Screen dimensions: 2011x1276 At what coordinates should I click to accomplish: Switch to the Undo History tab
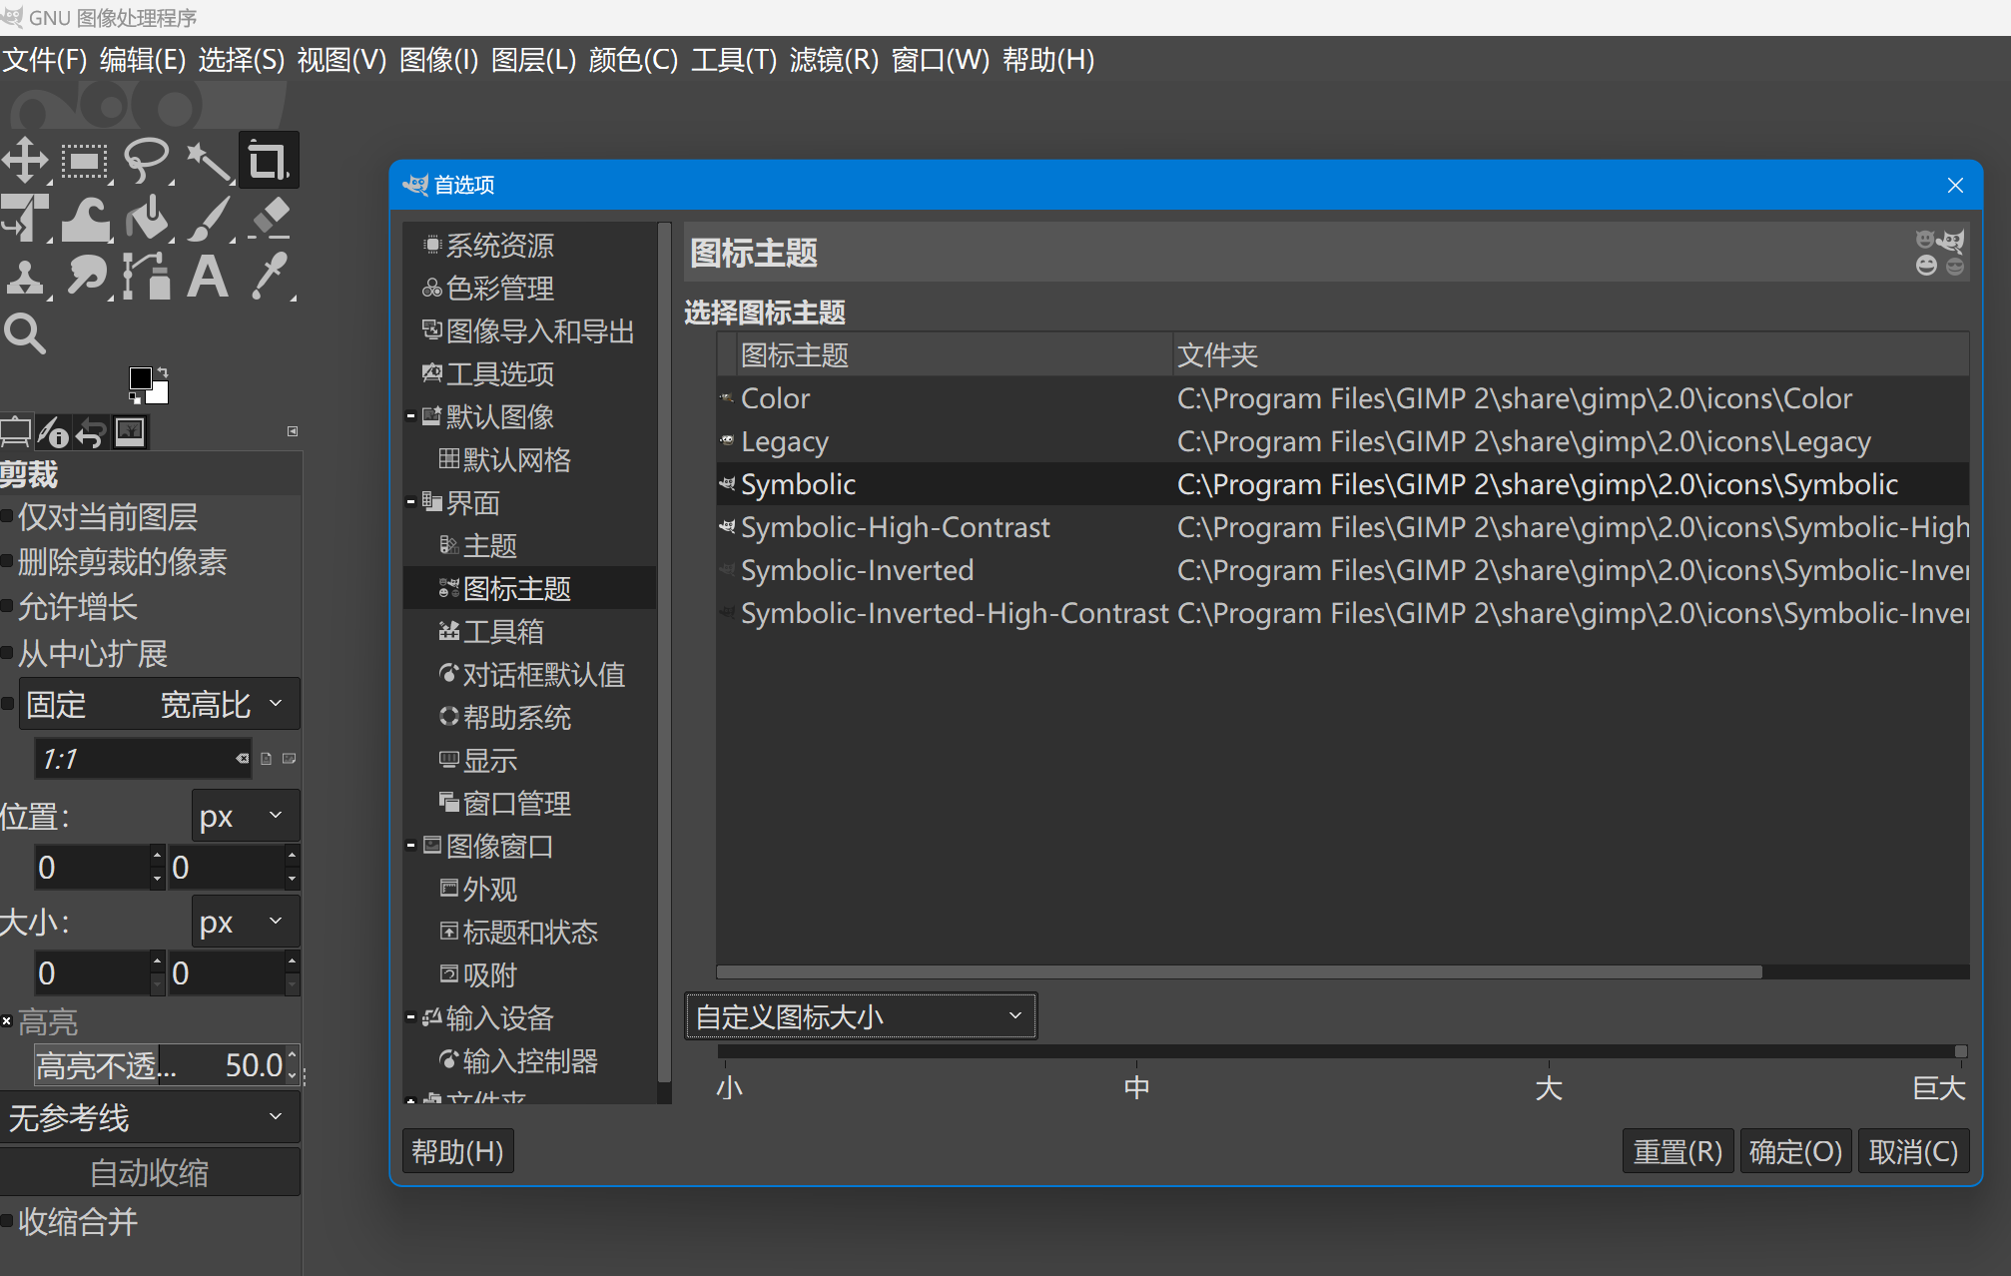[91, 432]
